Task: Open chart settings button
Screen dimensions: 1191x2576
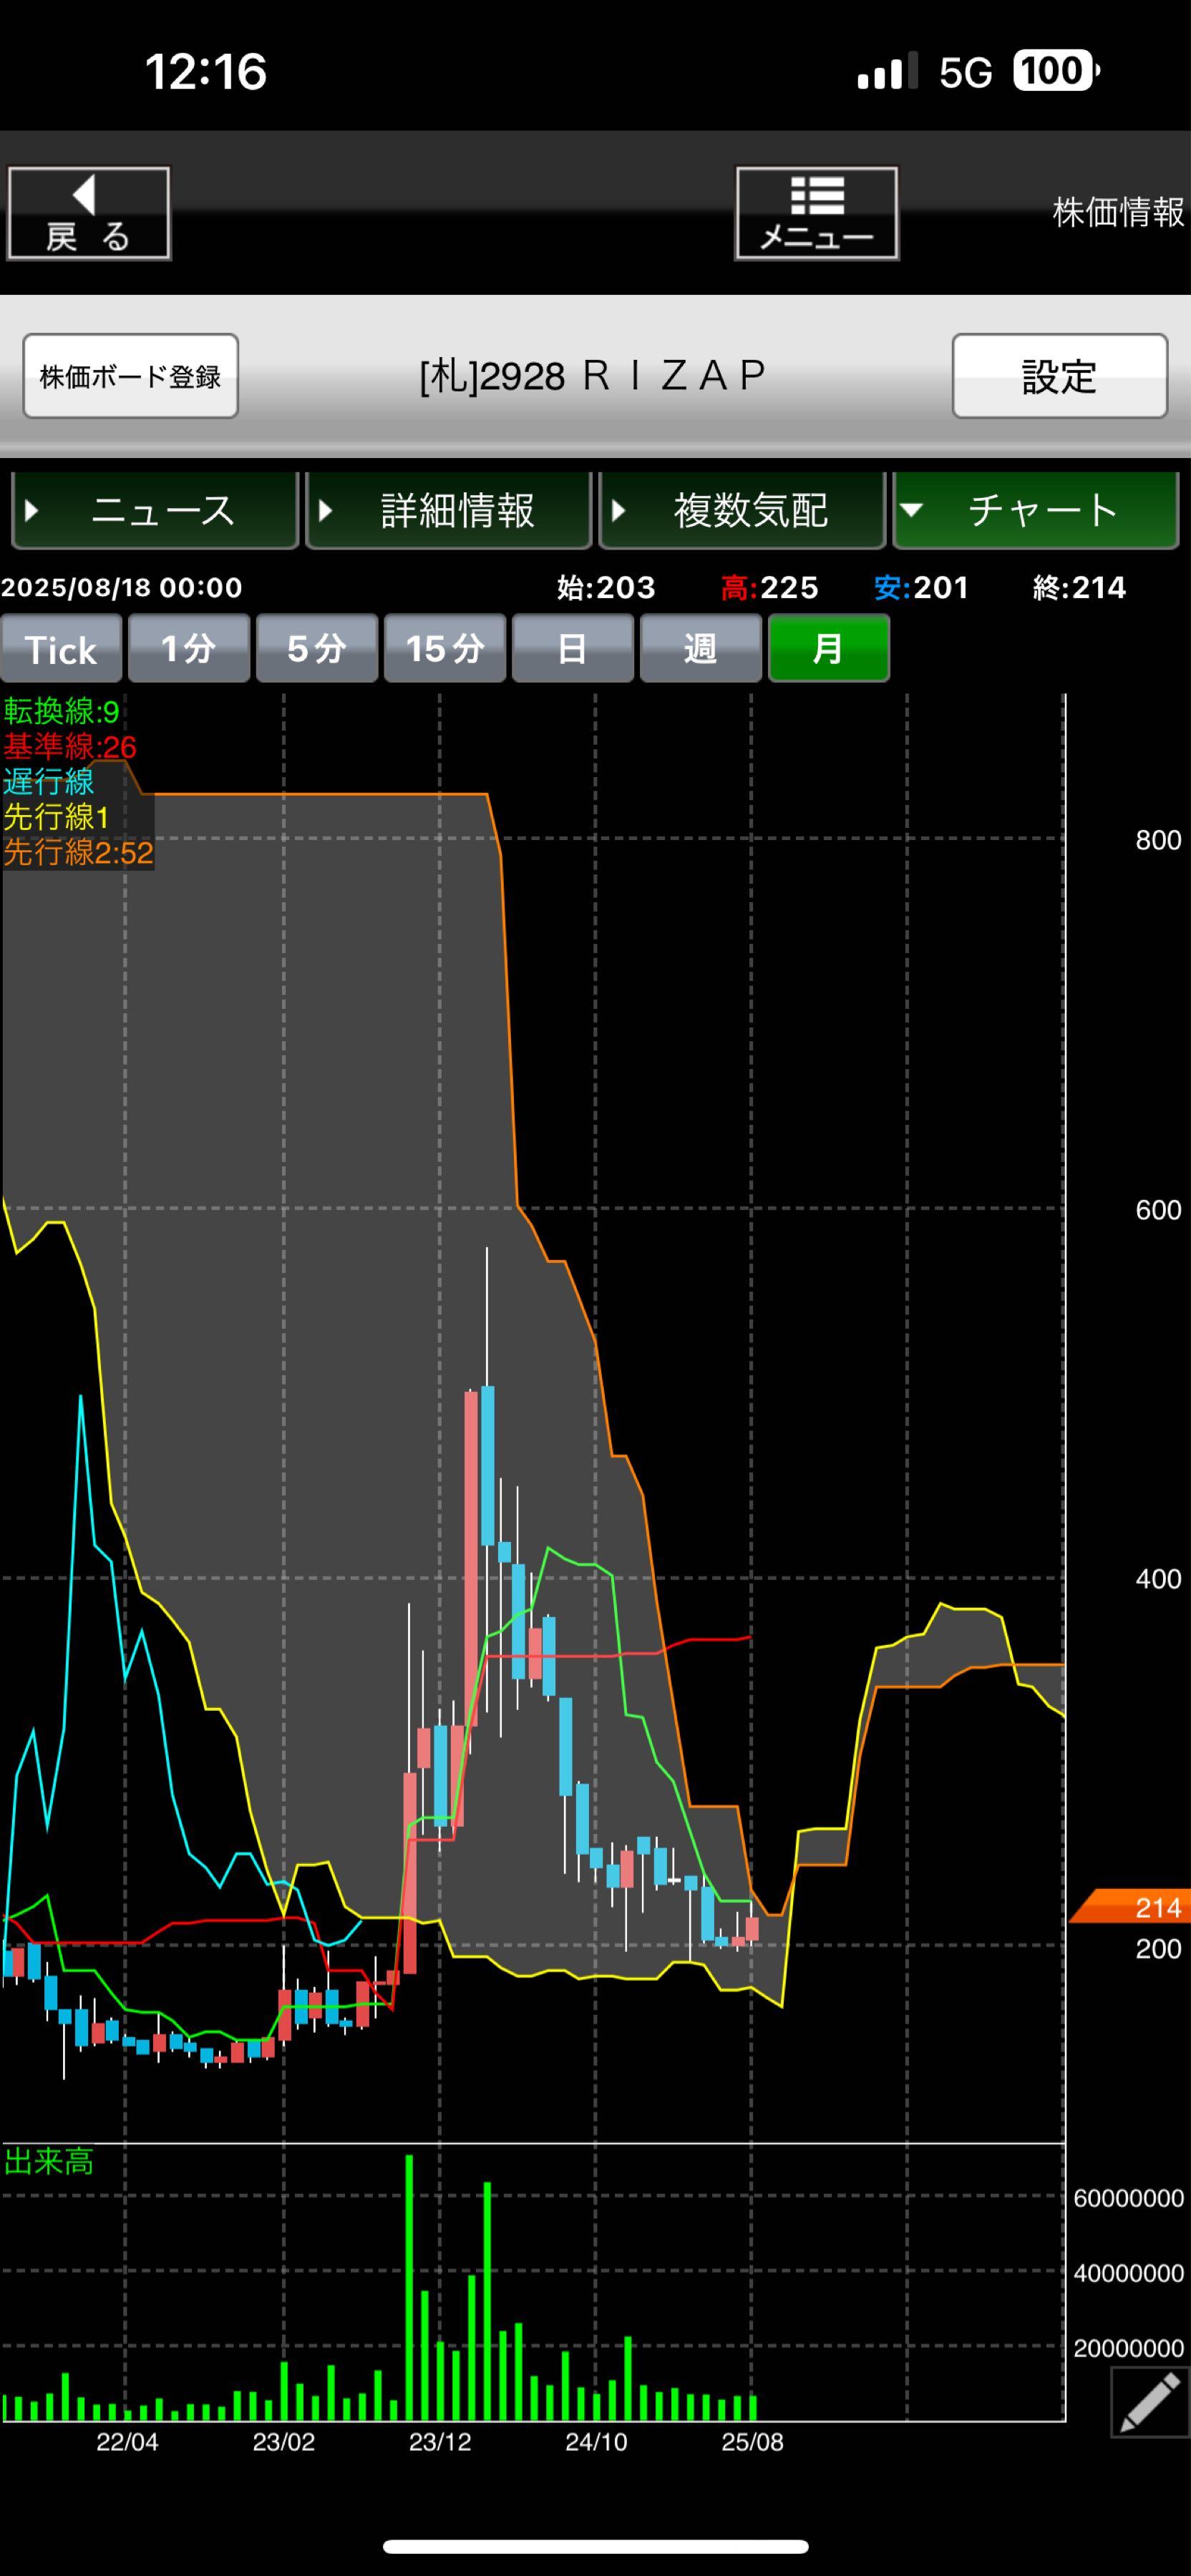Action: tap(1059, 376)
